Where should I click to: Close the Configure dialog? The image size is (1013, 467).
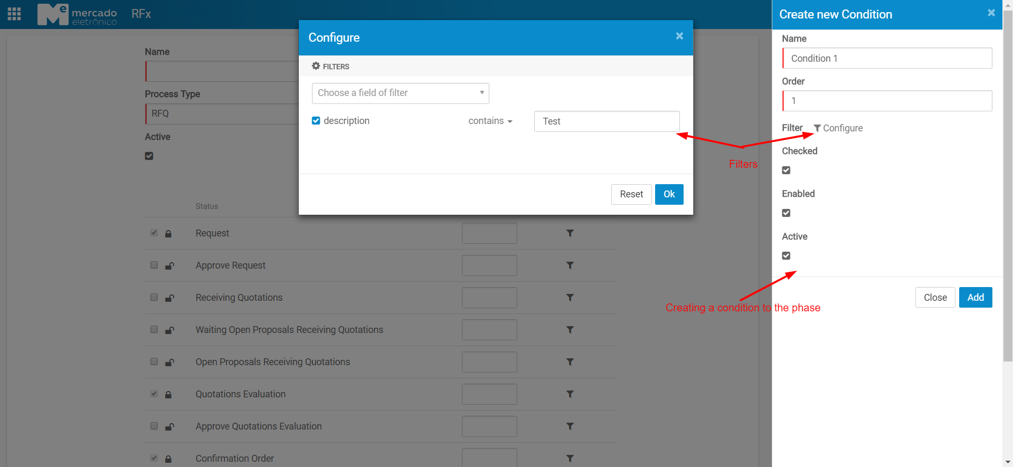[x=679, y=36]
